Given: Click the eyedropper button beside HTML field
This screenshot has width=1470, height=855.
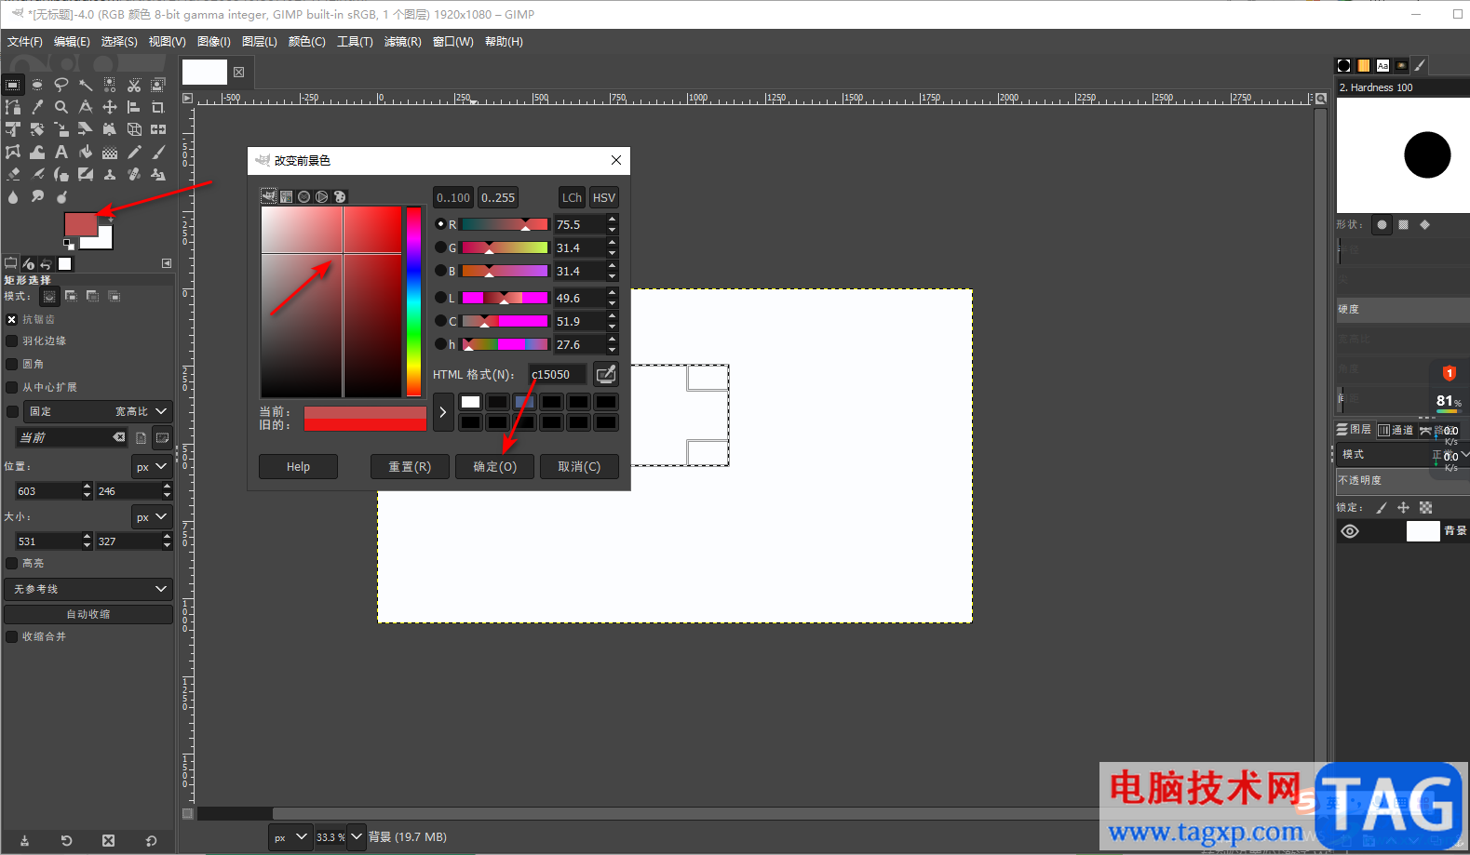Looking at the screenshot, I should [606, 374].
